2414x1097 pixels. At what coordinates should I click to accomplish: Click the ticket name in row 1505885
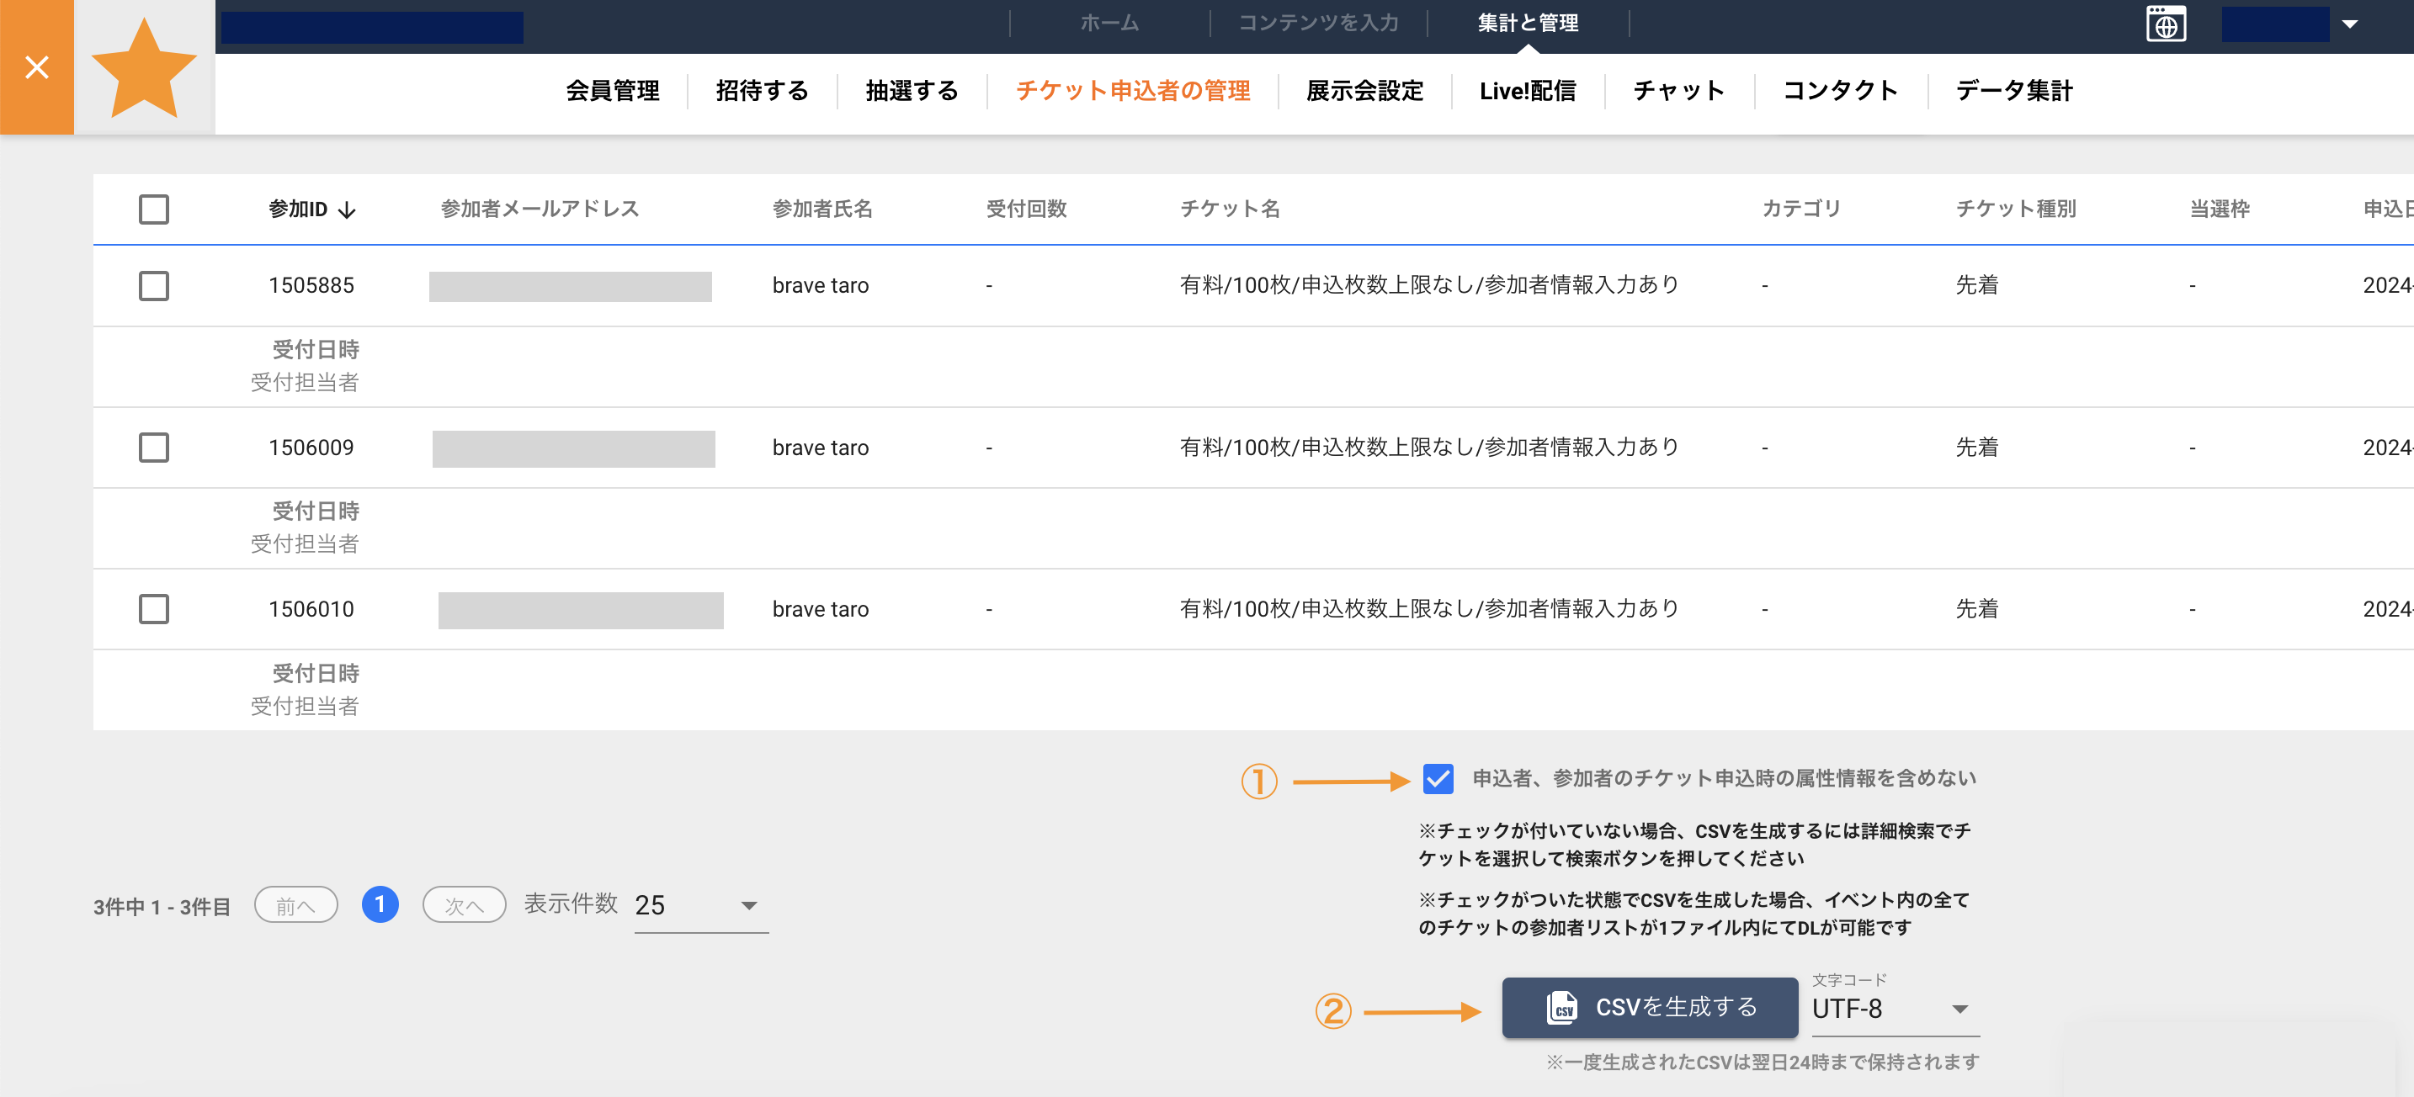click(x=1429, y=285)
